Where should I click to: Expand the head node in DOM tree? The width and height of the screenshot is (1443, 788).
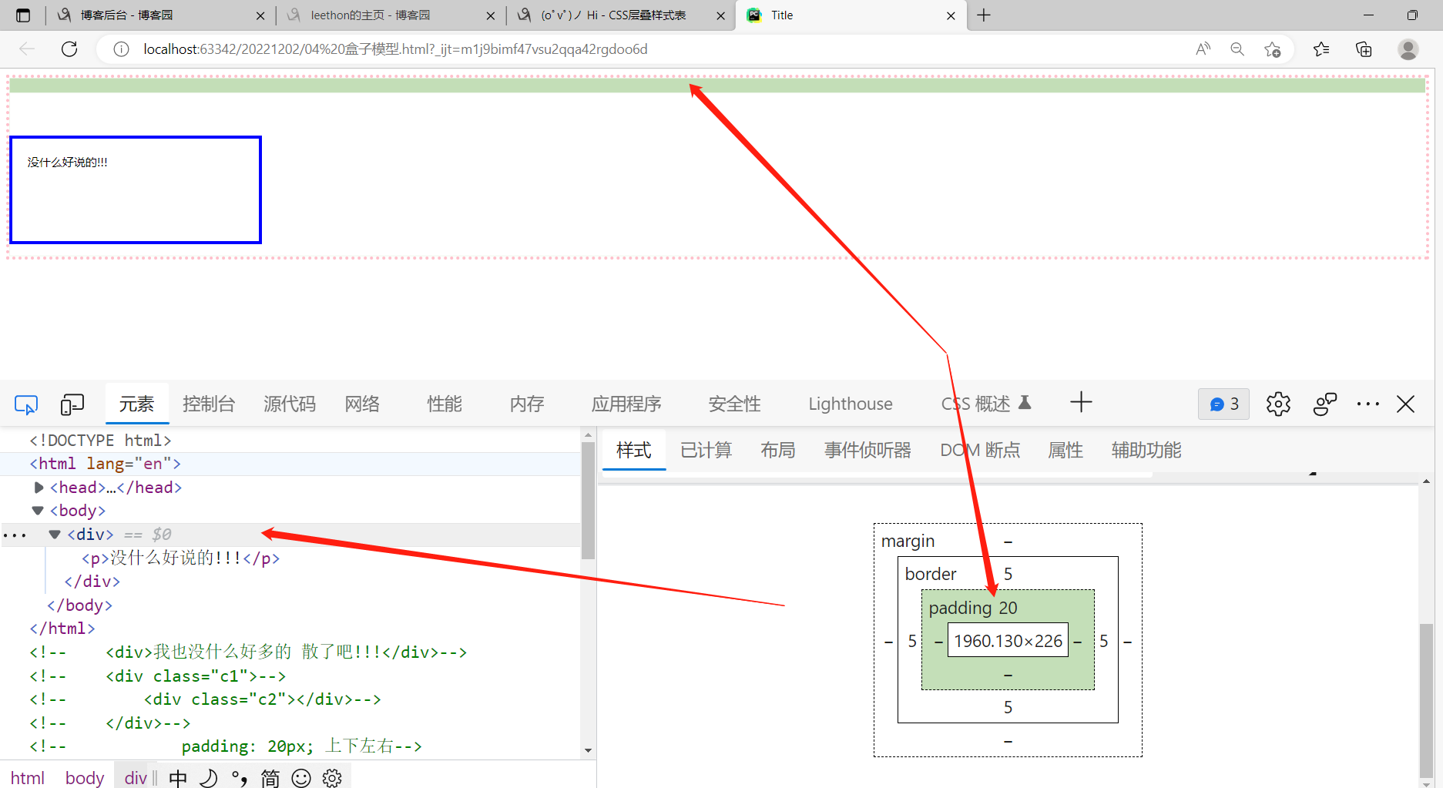click(39, 488)
